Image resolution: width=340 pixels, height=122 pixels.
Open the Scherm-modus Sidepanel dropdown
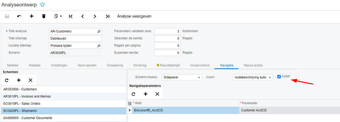coord(182,77)
